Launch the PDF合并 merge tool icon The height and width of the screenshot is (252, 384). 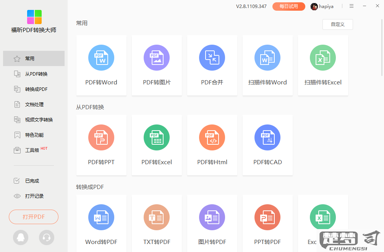point(212,58)
